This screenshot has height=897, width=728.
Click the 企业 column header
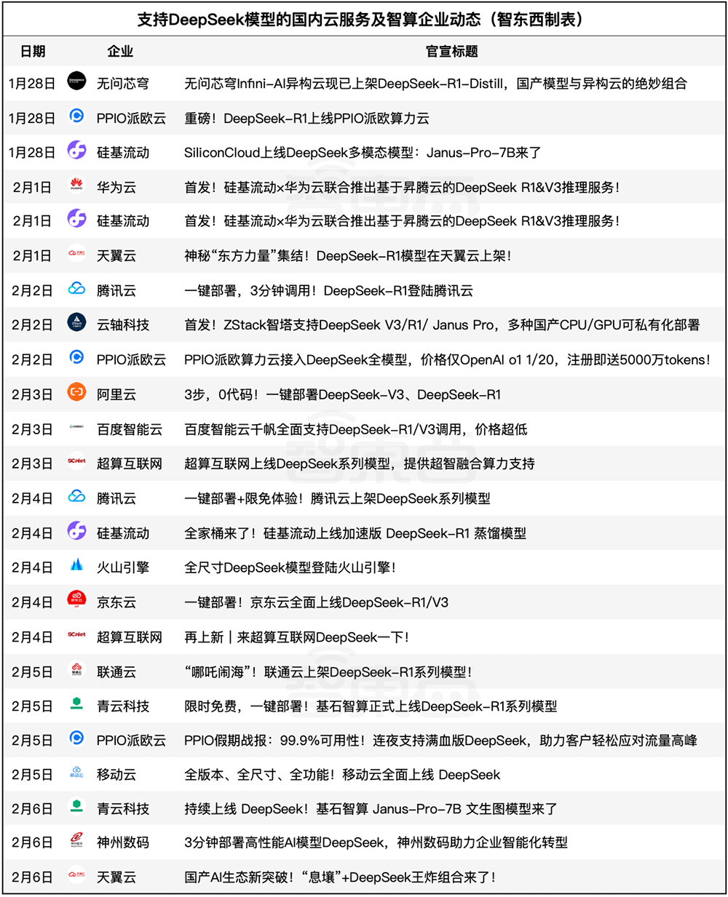(120, 51)
